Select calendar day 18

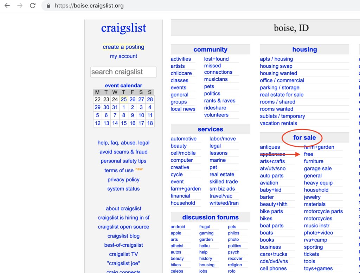(x=150, y=123)
